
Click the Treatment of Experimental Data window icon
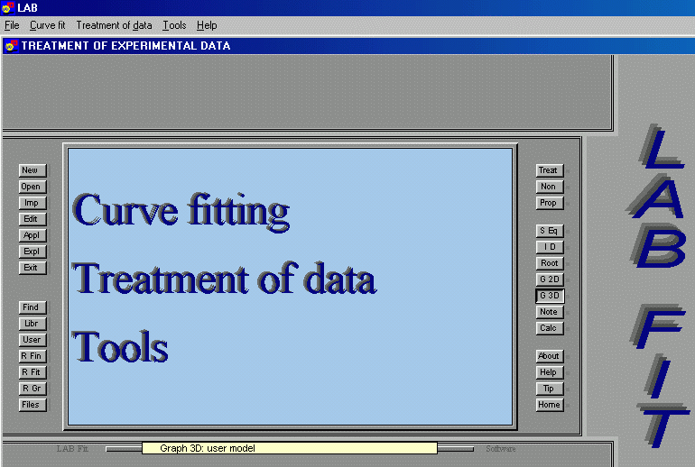pyautogui.click(x=11, y=46)
